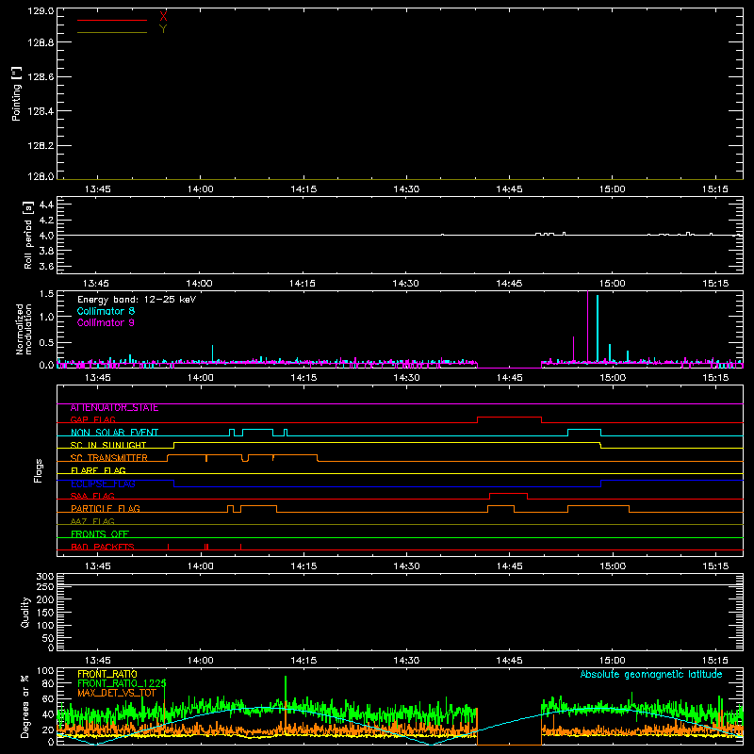This screenshot has width=754, height=754.
Task: Click the 1.5 tick on modulation axis
Action: coord(46,294)
